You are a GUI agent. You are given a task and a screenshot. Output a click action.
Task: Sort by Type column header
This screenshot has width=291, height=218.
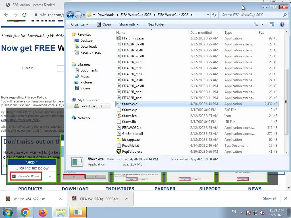coord(228,33)
